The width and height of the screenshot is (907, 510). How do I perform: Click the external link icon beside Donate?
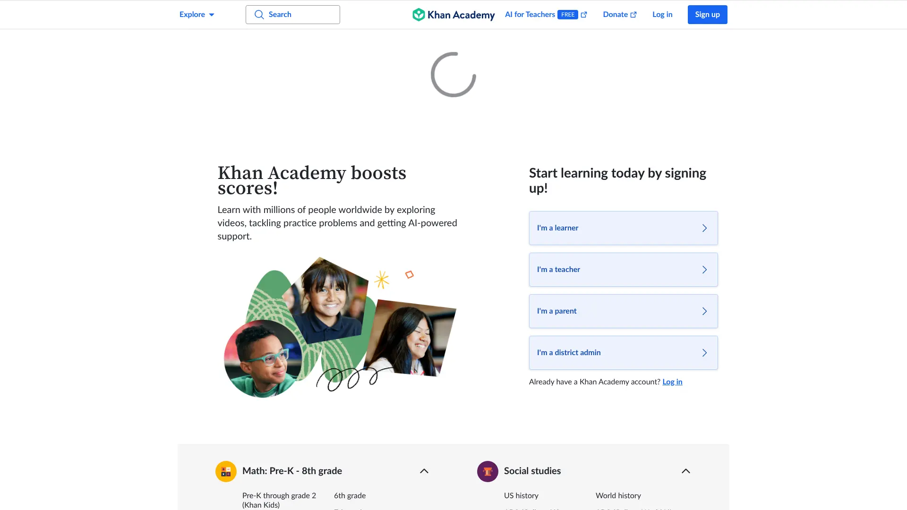pos(633,15)
